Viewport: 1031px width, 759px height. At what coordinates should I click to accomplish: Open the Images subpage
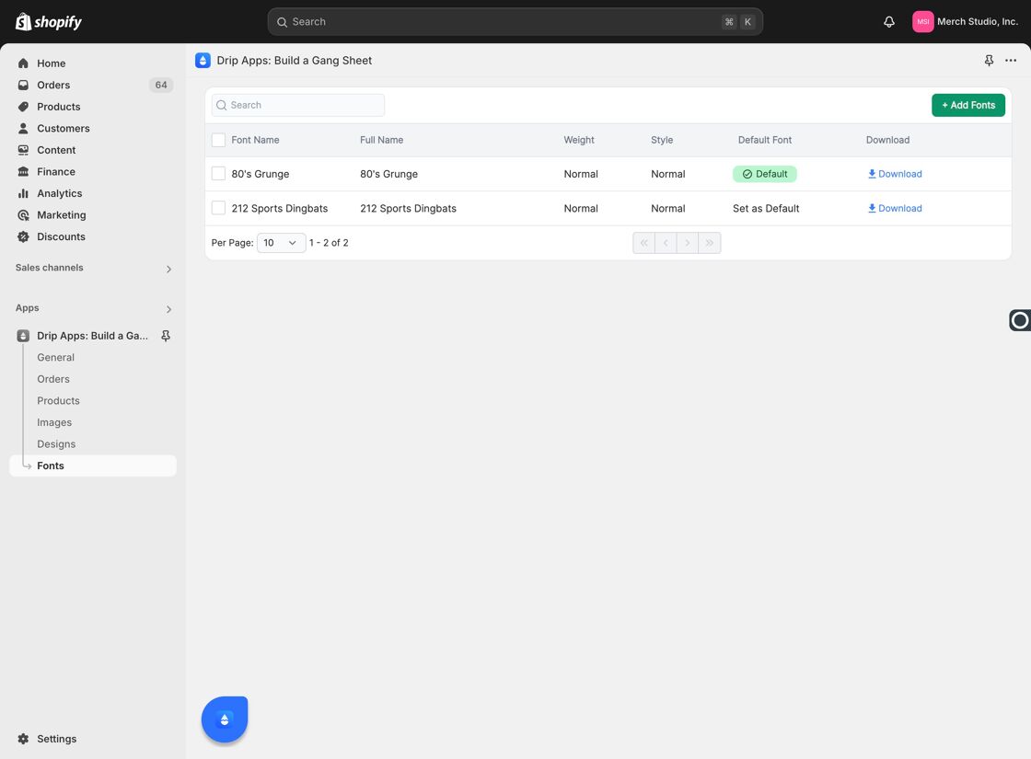click(54, 422)
